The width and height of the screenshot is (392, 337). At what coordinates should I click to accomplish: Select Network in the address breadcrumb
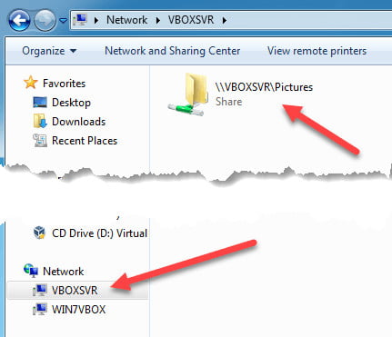pos(126,20)
